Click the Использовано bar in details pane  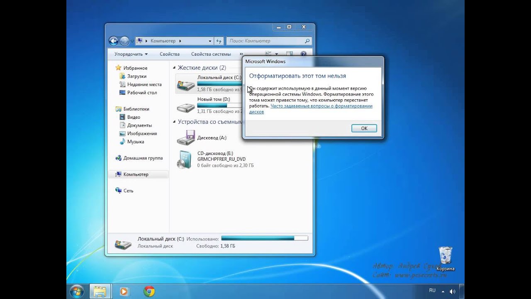pyautogui.click(x=265, y=238)
